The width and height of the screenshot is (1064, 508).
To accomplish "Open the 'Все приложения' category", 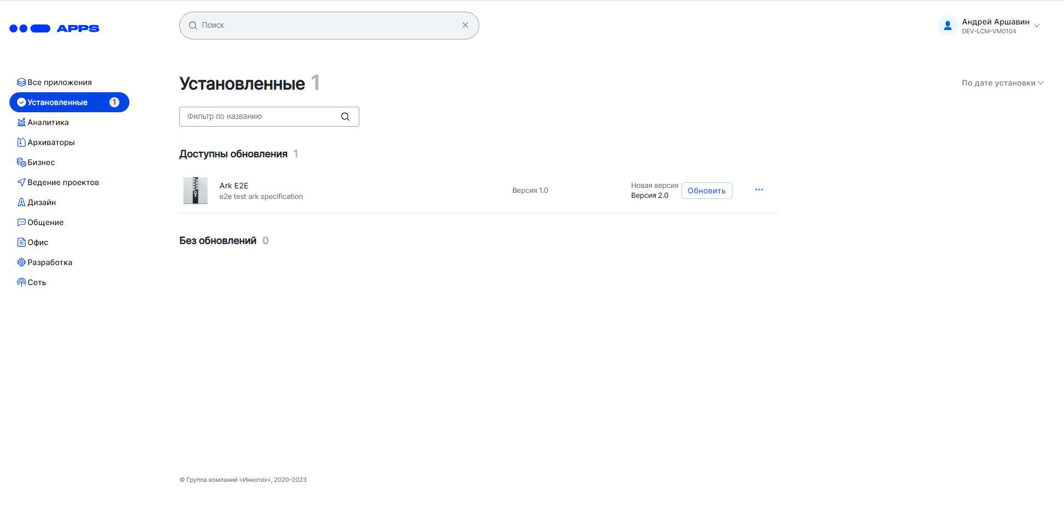I will [59, 82].
